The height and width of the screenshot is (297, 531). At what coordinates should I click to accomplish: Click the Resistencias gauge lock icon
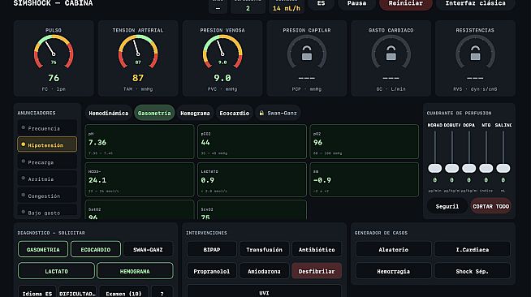tap(475, 53)
